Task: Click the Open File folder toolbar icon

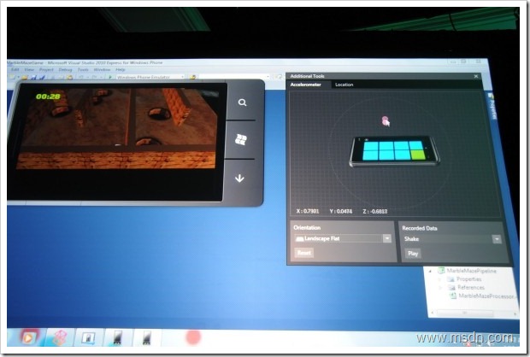Action: (24, 77)
